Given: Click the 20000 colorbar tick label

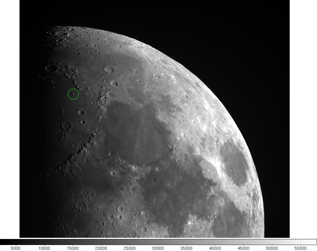Looking at the screenshot, I should pos(101,248).
